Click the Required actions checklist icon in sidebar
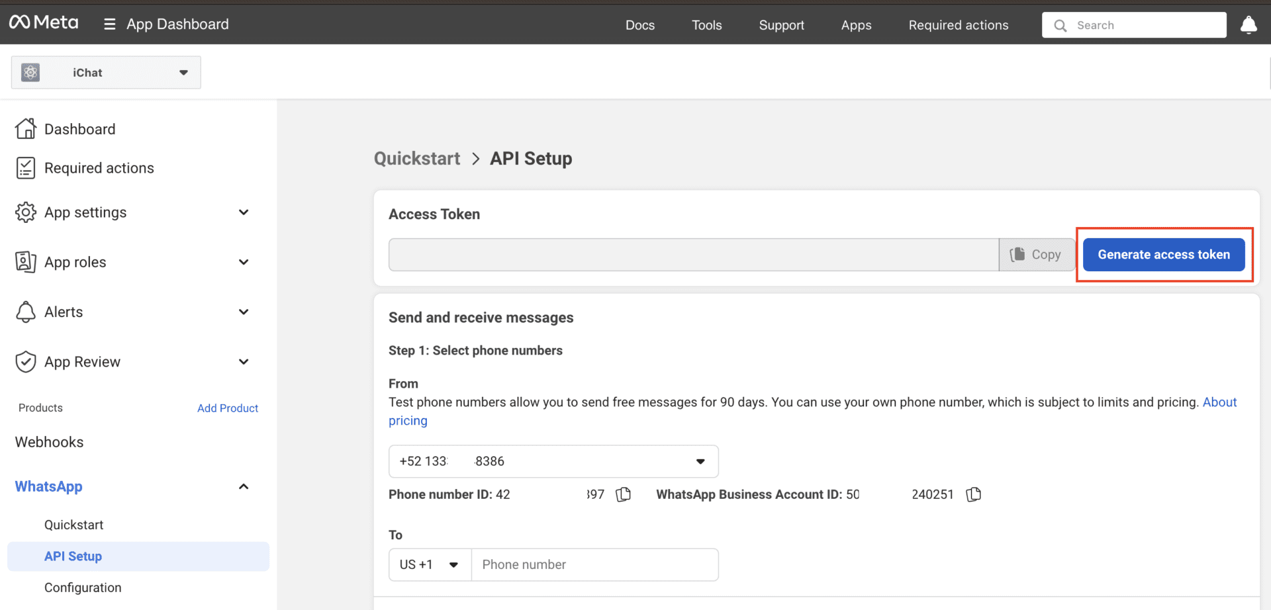Screen dimensions: 1271x610 coord(26,168)
